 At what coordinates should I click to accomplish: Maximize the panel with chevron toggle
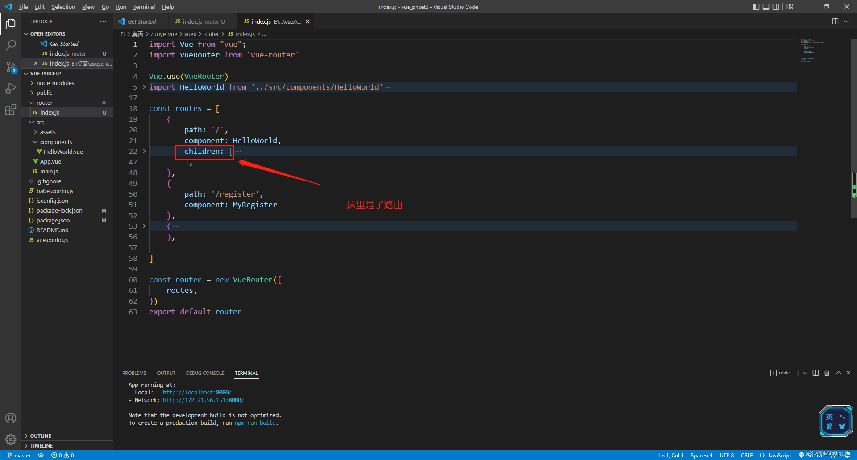[838, 373]
